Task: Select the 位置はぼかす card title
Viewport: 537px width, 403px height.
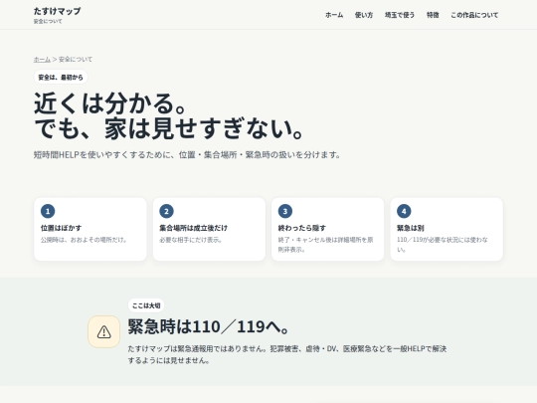Action: coord(61,228)
